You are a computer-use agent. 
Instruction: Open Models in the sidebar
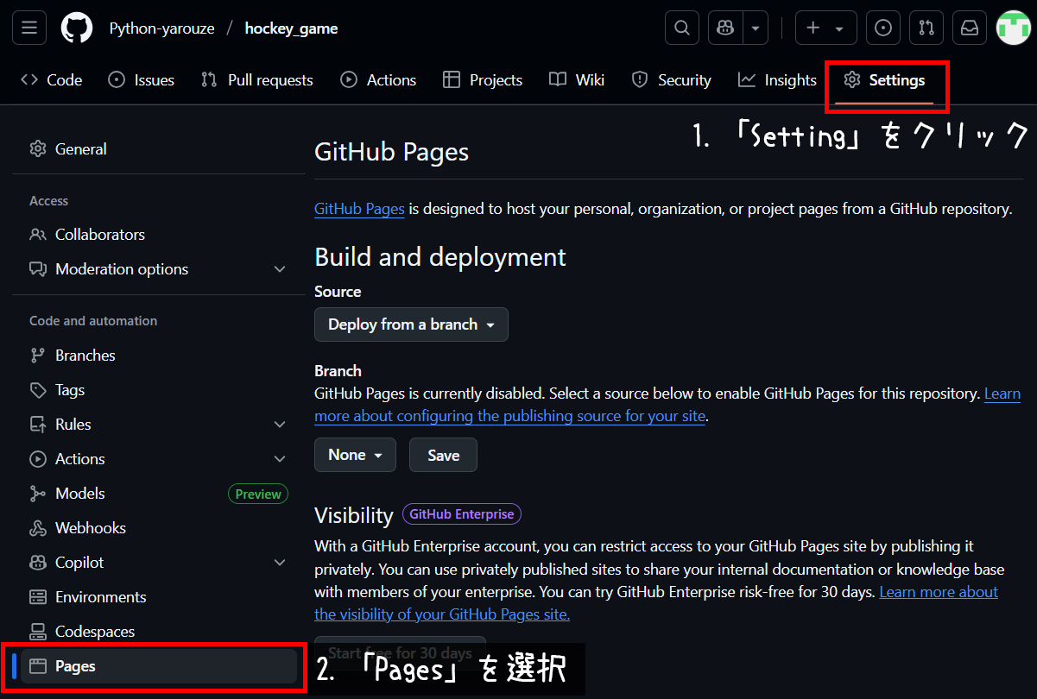point(159,494)
